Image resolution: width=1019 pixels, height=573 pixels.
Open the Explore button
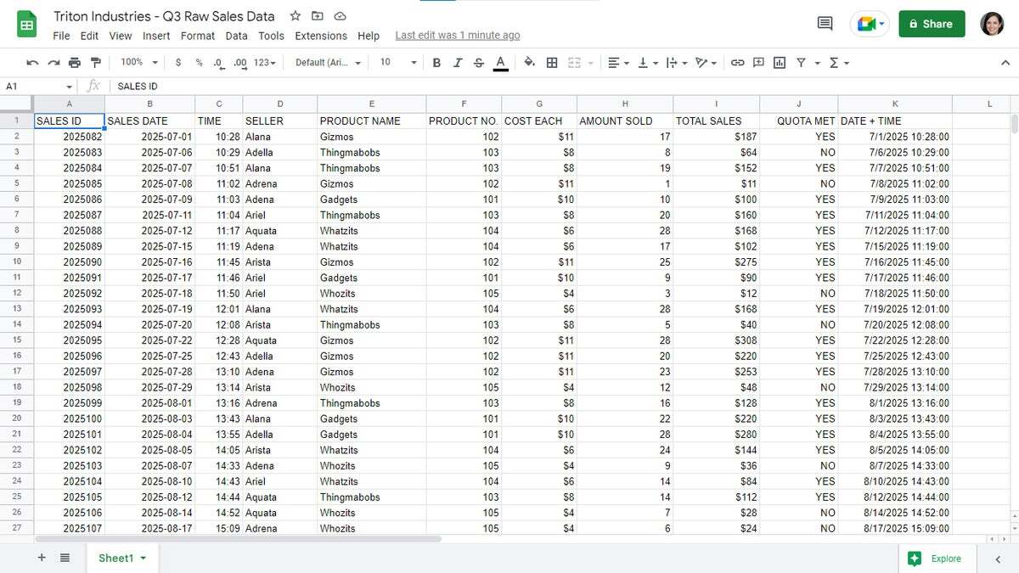(x=935, y=558)
